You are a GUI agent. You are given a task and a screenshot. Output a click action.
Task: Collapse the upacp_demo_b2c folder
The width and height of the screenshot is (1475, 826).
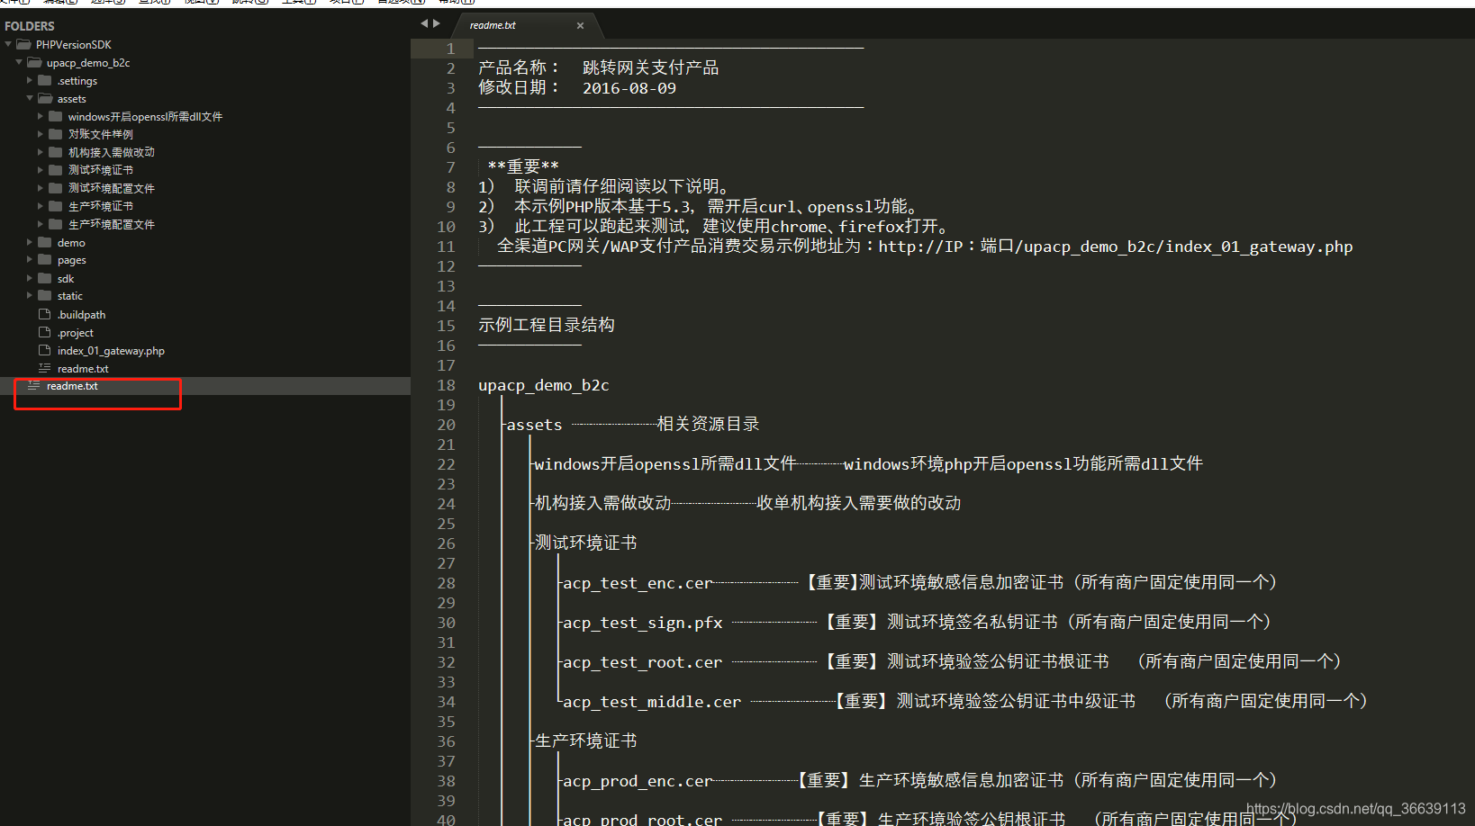[19, 62]
